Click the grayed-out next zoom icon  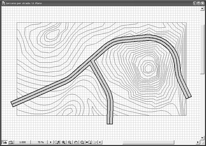[x=95, y=142]
